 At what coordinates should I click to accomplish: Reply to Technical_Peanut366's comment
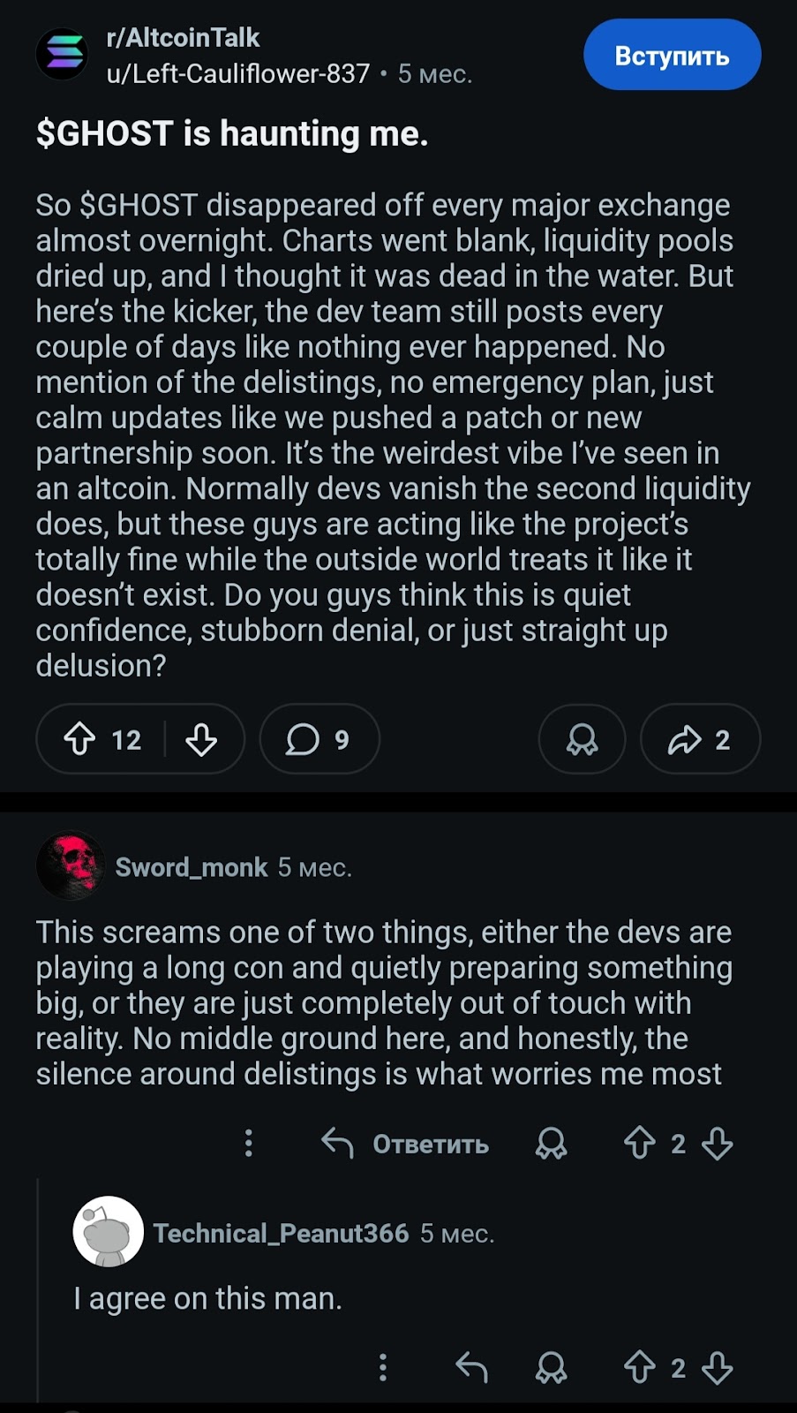click(471, 1368)
